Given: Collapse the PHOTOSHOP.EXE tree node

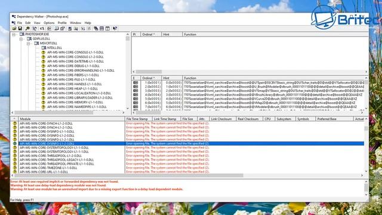Looking at the screenshot, I should pyautogui.click(x=14, y=35).
